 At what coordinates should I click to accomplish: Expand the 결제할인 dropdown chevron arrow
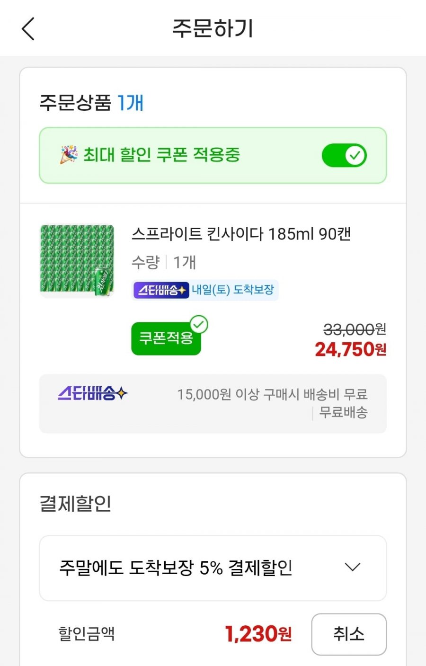click(x=353, y=567)
